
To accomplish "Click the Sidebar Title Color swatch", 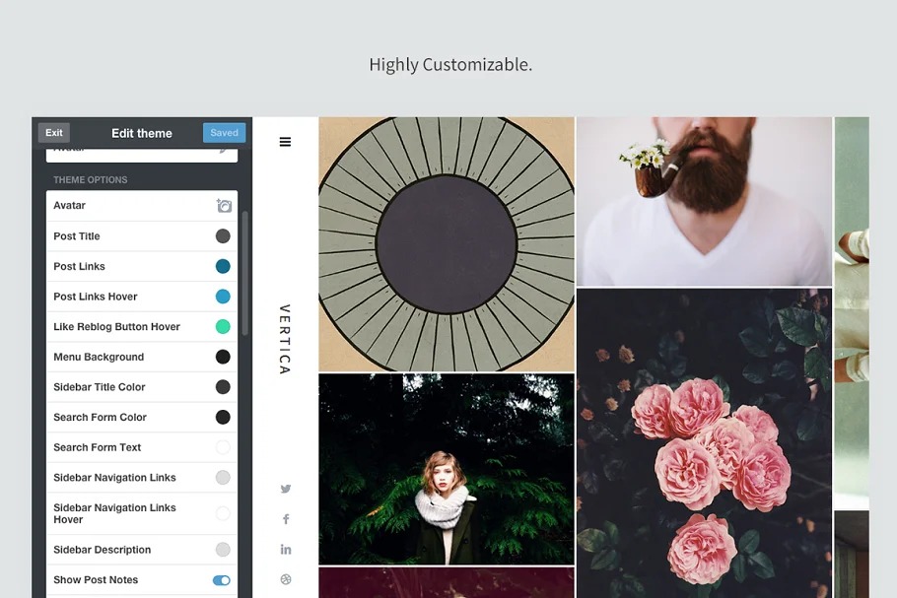I will [223, 387].
